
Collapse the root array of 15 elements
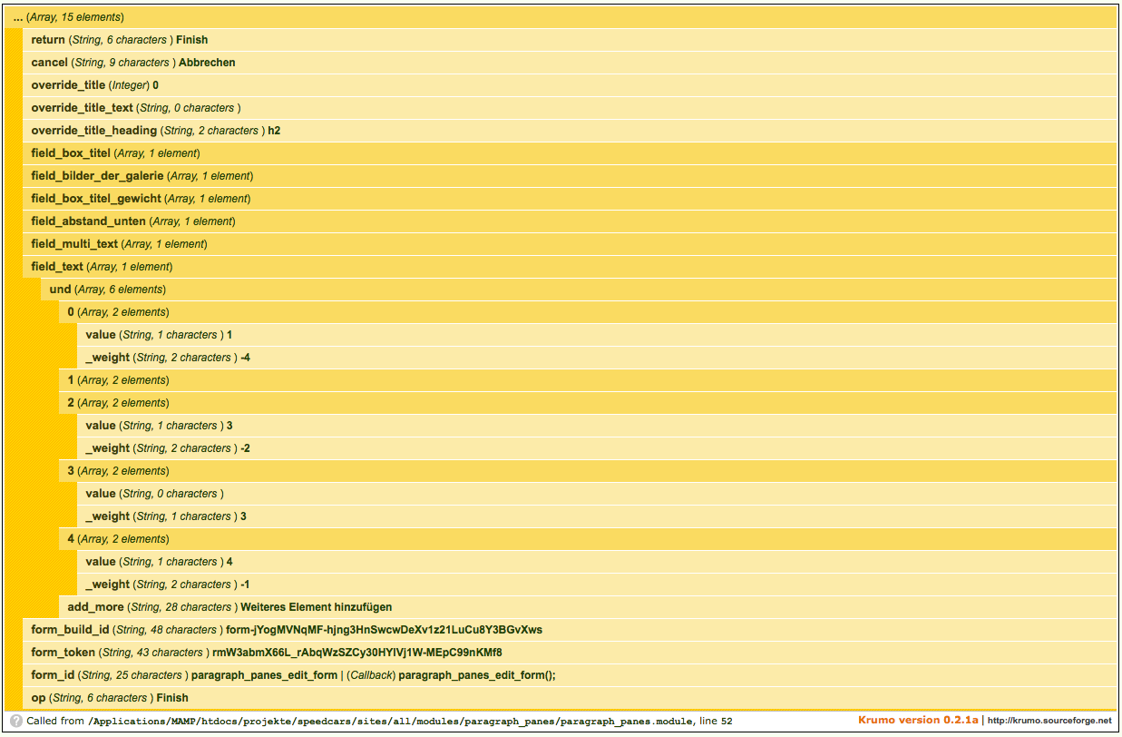pos(561,17)
